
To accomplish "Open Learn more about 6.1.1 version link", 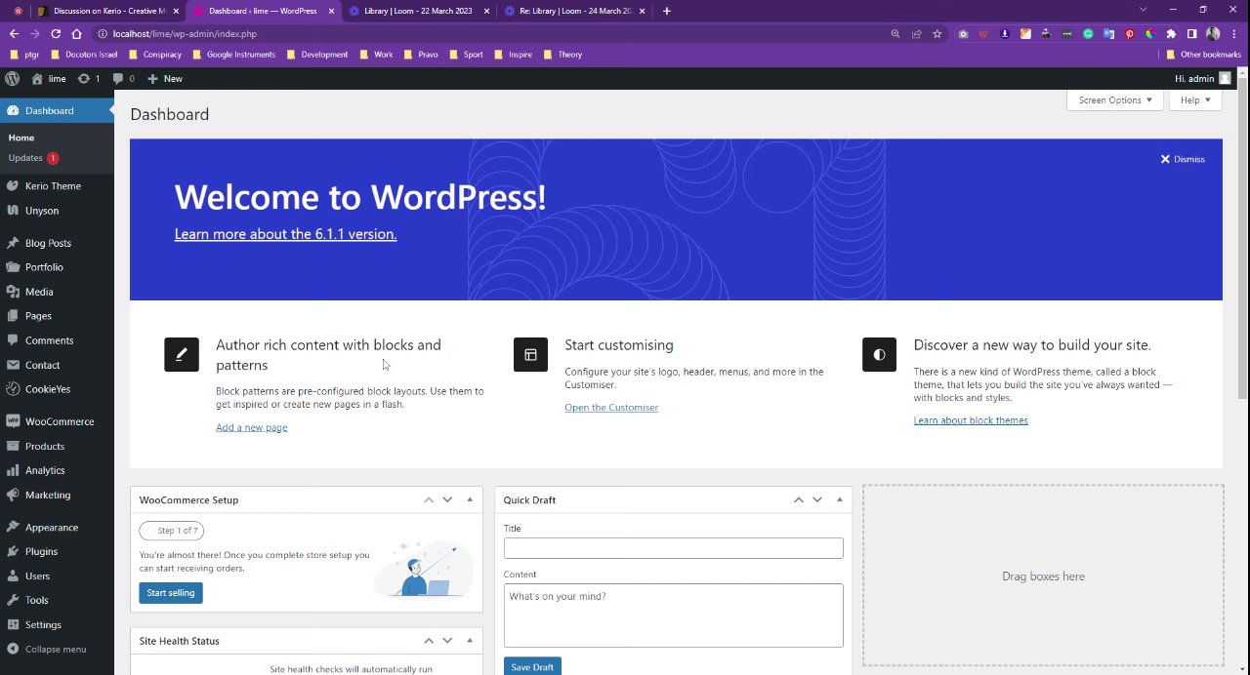I will (285, 234).
